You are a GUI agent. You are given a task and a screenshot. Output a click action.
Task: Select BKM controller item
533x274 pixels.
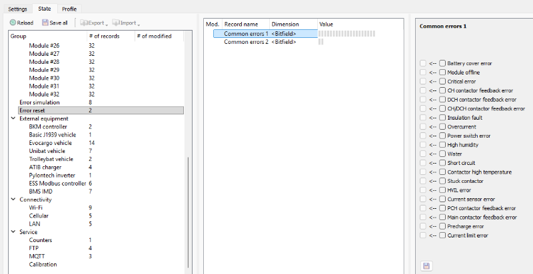pos(48,126)
